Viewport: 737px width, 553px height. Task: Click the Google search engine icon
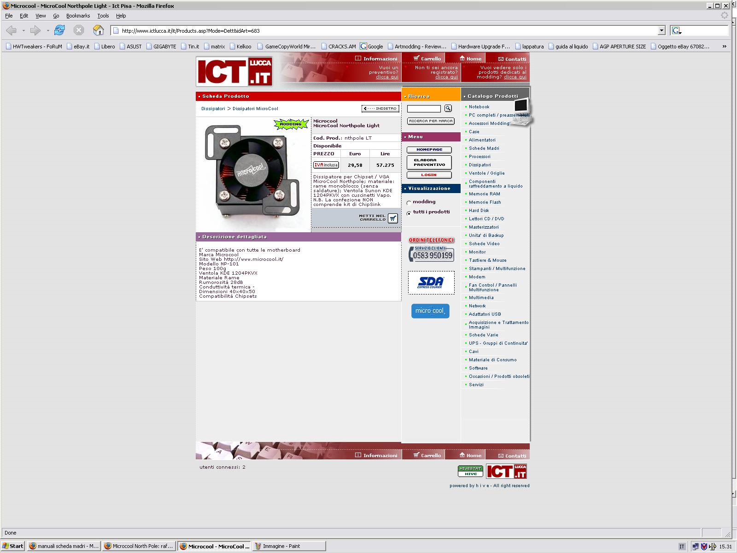coord(676,30)
